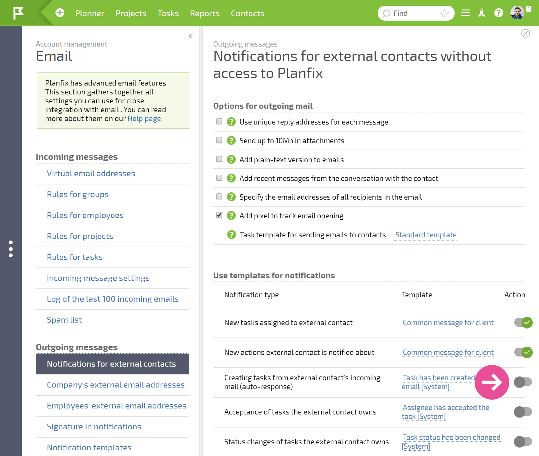Click the notification badge showing 1
Image resolution: width=539 pixels, height=456 pixels.
(529, 9)
